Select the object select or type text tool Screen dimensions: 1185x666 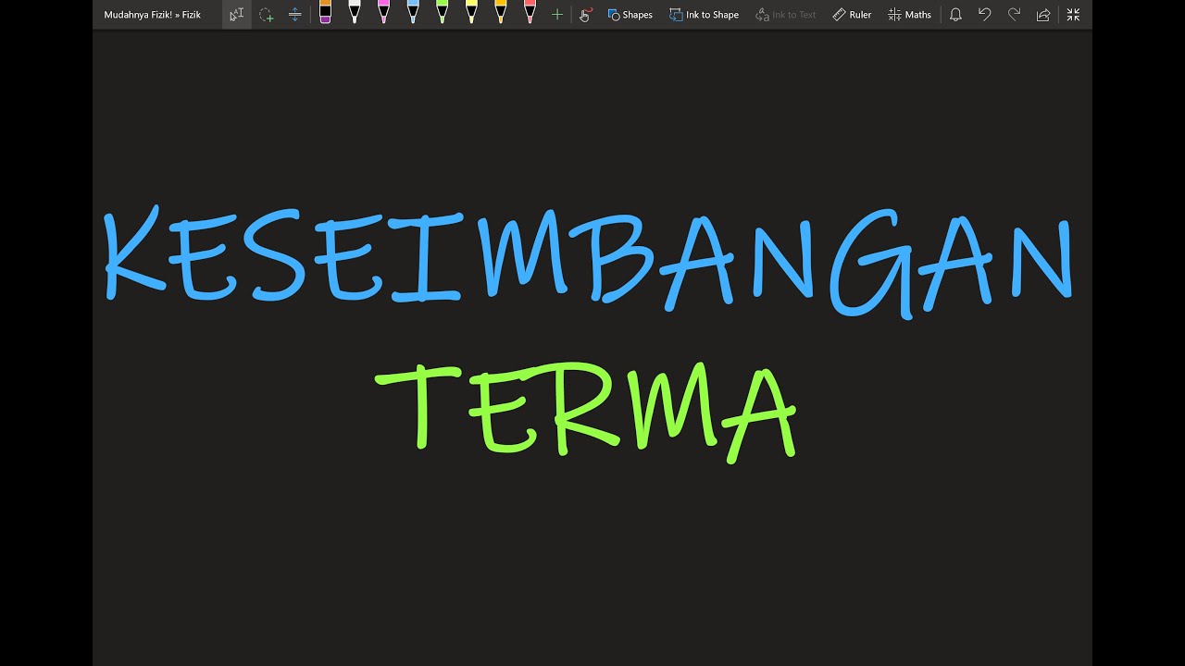[236, 15]
